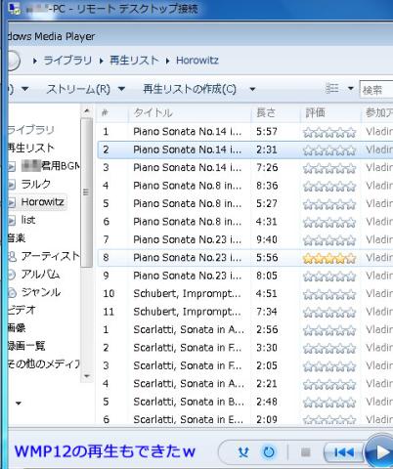
Task: Click the genre icon beside ジャンル
Action: pyautogui.click(x=12, y=293)
